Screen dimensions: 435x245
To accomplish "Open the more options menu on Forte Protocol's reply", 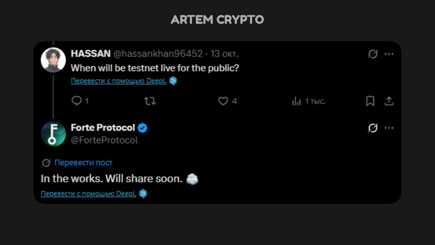I will pos(389,128).
